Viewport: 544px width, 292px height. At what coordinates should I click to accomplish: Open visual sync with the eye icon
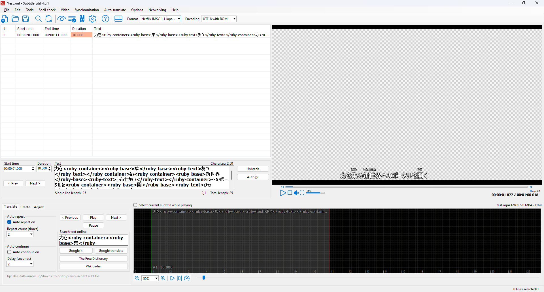pyautogui.click(x=61, y=19)
